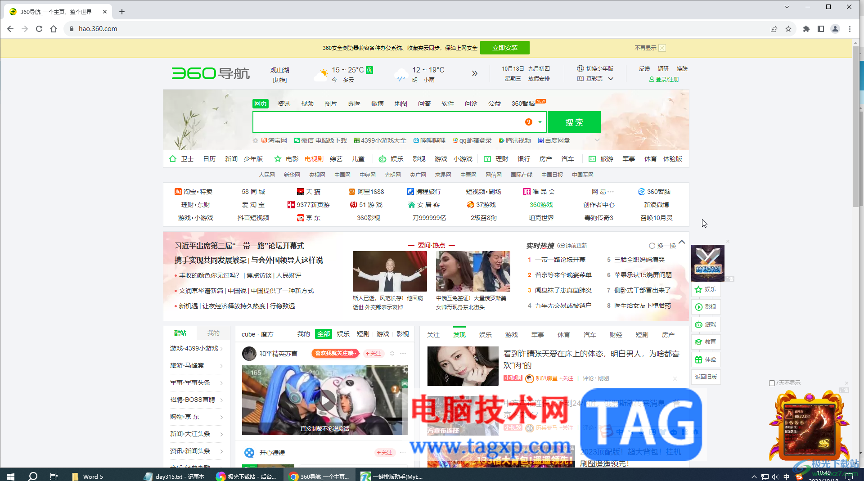
Task: Open sidebar 游戏 shortcut
Action: pyautogui.click(x=706, y=324)
